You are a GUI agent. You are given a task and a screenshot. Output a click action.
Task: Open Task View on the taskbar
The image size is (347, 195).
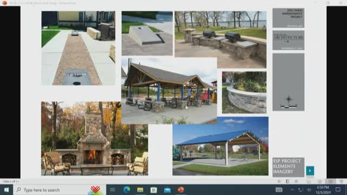112,190
